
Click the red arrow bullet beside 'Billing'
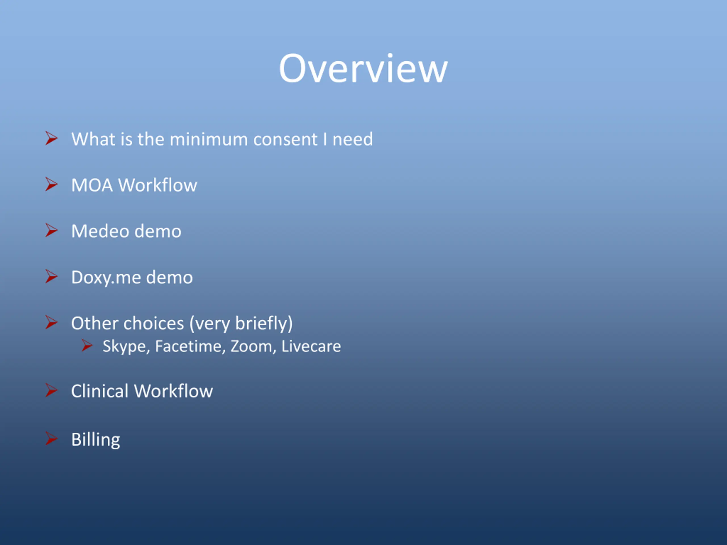[52, 439]
